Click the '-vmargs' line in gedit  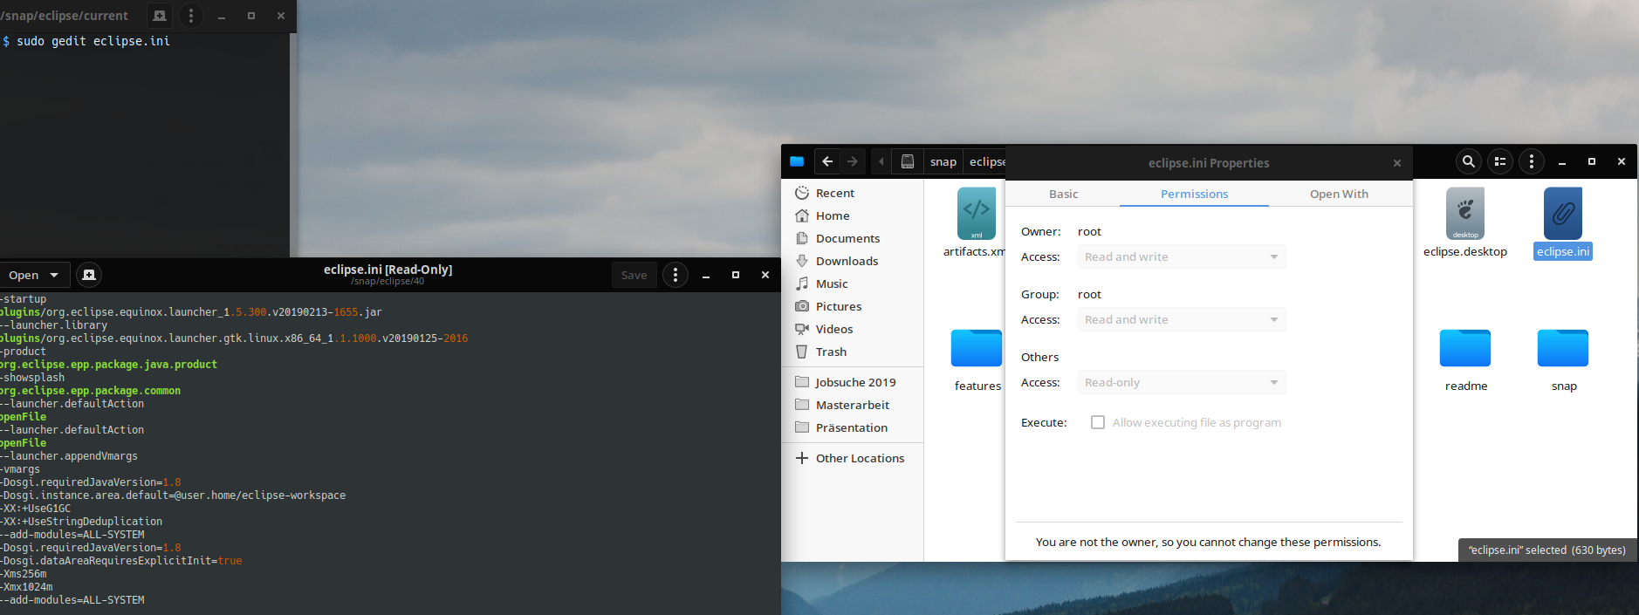tap(20, 469)
